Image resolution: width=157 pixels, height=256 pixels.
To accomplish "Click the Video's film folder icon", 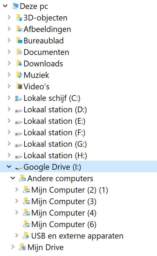I will pos(19,86).
